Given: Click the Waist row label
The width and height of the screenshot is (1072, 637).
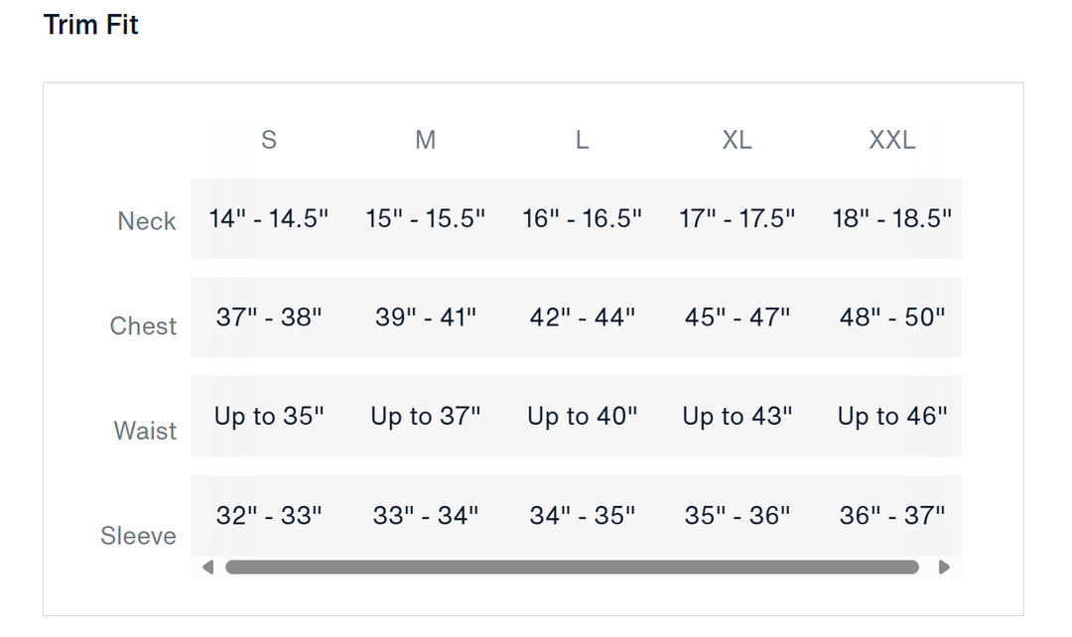Looking at the screenshot, I should (145, 431).
